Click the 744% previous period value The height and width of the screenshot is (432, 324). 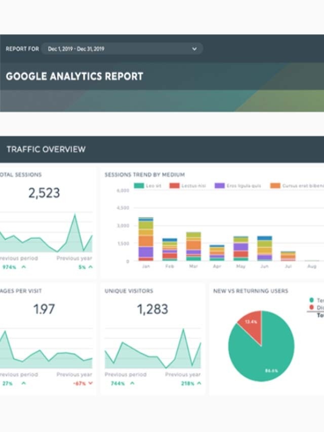[x=117, y=383]
